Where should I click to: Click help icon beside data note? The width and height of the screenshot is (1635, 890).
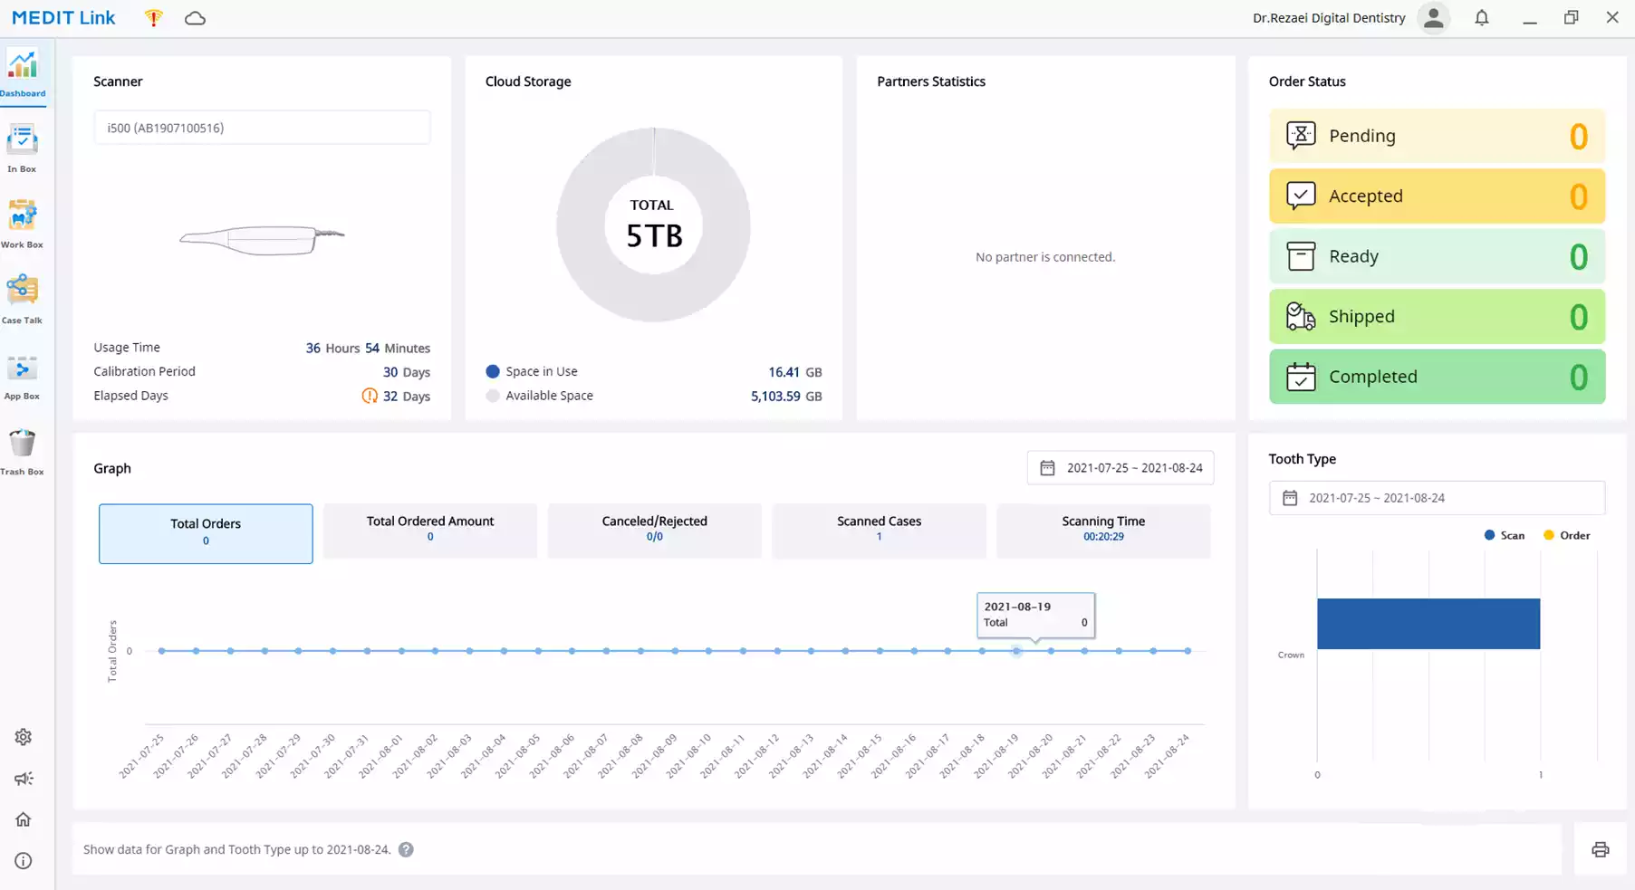click(406, 849)
